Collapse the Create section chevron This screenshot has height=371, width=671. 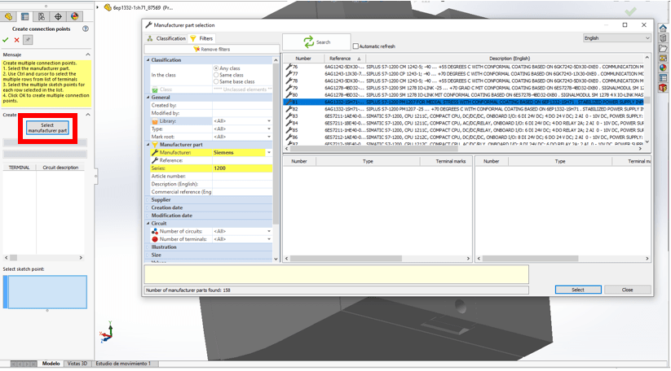coord(88,115)
